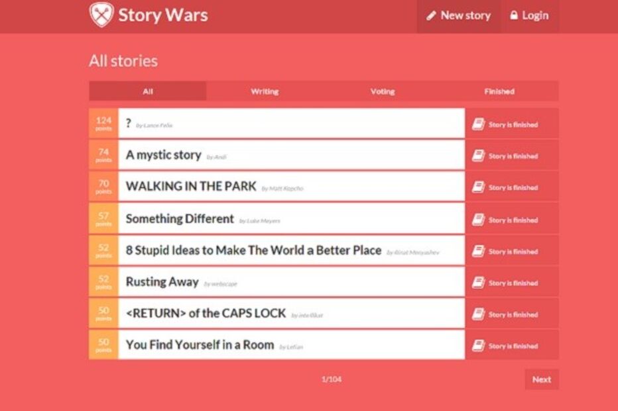Click the 124 points badge
Screen dimensions: 618x411
103,124
